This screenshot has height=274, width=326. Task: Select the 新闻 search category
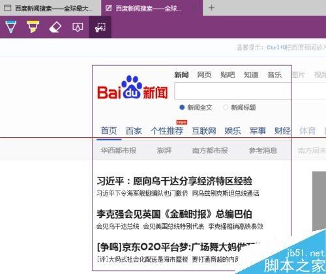click(x=181, y=75)
